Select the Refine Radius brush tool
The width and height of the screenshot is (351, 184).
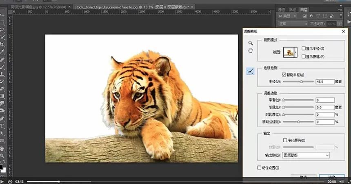tap(251, 71)
